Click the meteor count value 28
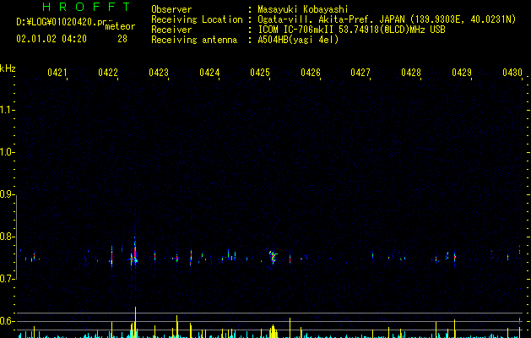 pos(122,39)
